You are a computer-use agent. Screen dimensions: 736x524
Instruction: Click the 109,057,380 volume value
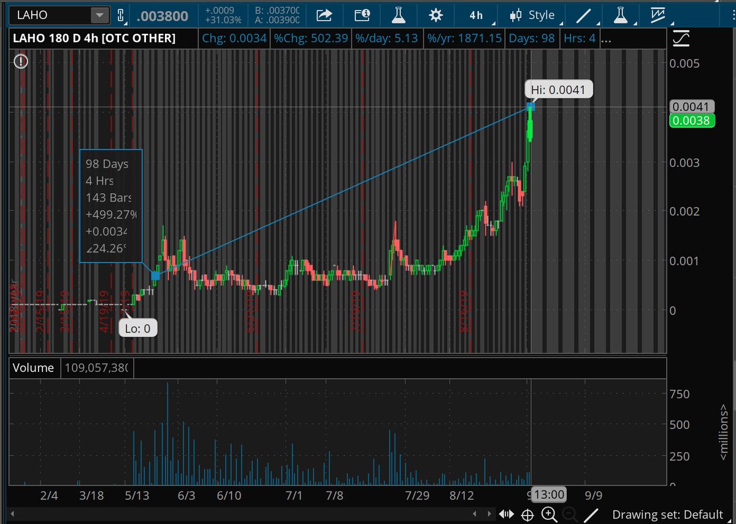click(x=98, y=368)
